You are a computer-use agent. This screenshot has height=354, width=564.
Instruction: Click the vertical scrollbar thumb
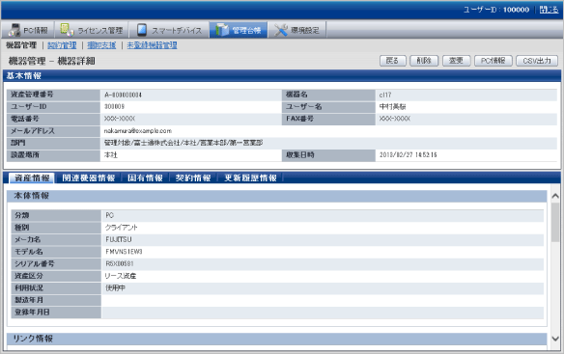(x=555, y=222)
